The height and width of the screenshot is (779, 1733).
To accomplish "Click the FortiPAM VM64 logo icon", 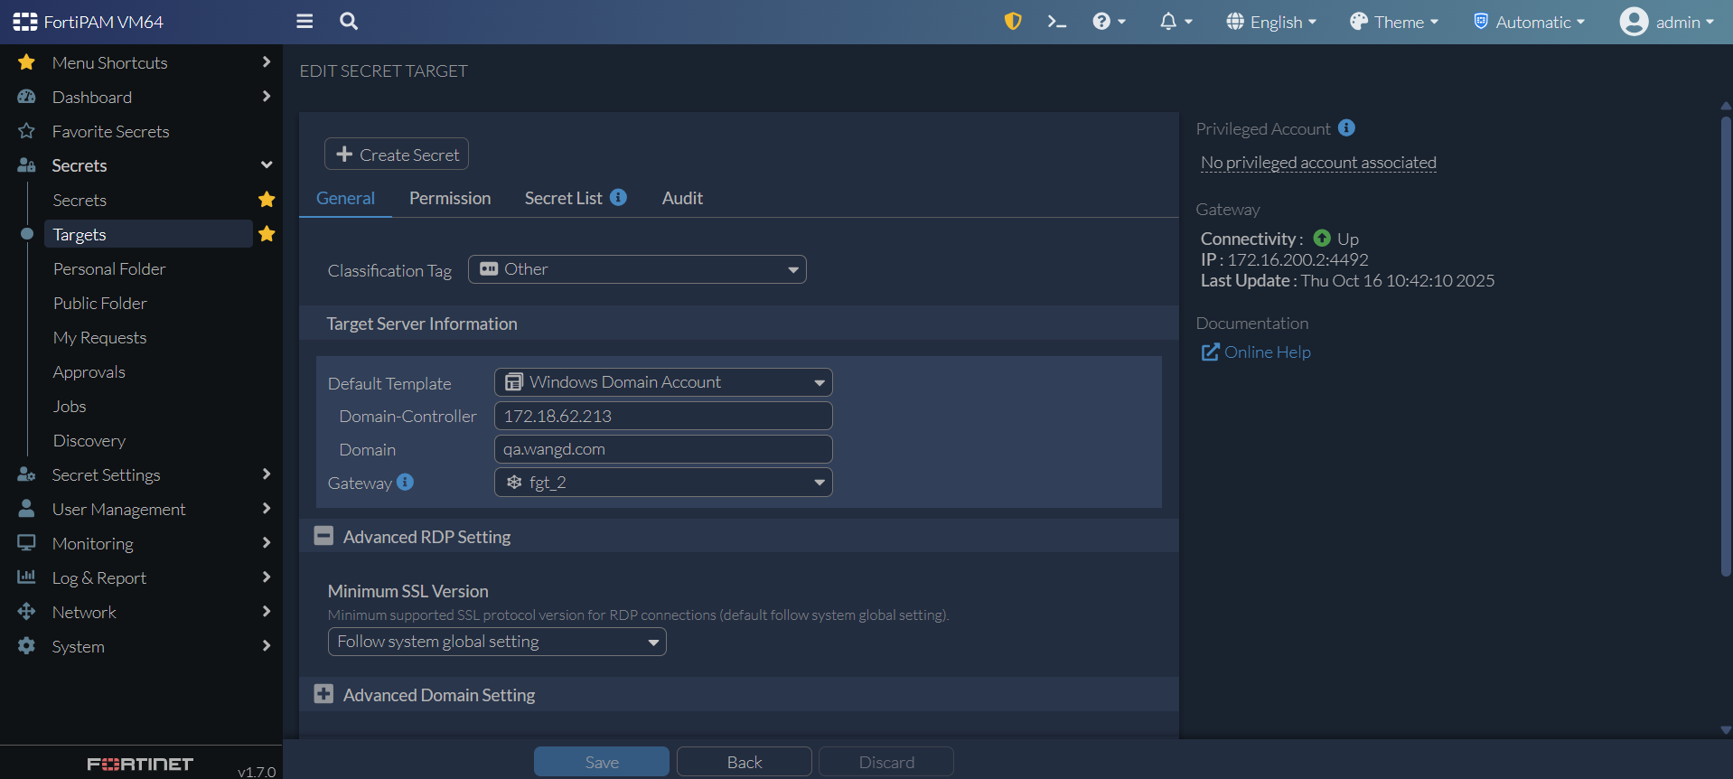I will (25, 22).
